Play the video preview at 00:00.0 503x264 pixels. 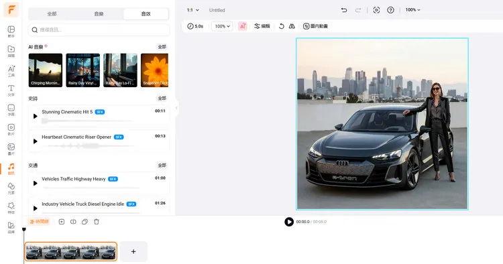289,222
